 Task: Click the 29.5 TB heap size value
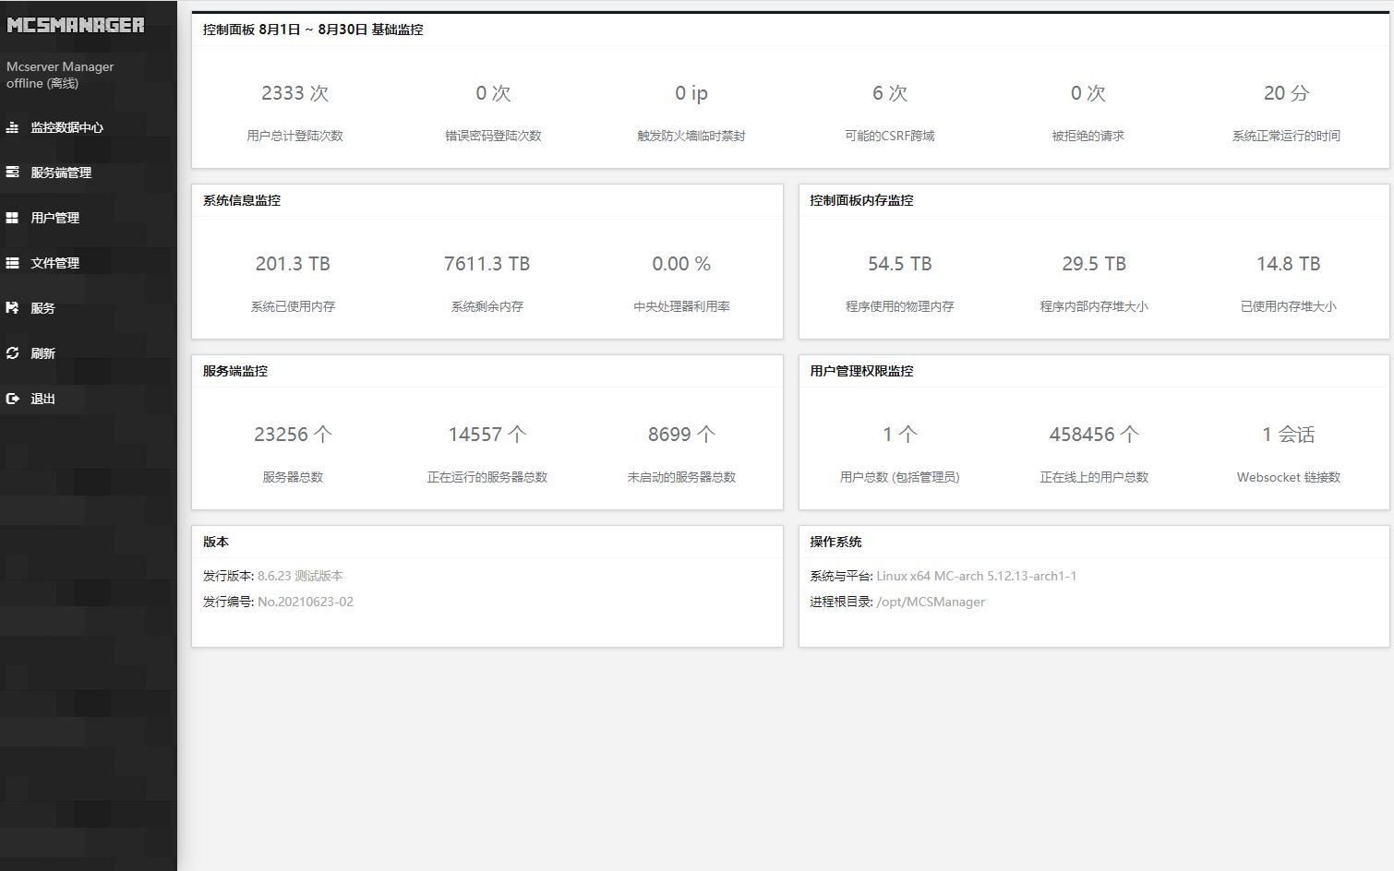tap(1094, 264)
